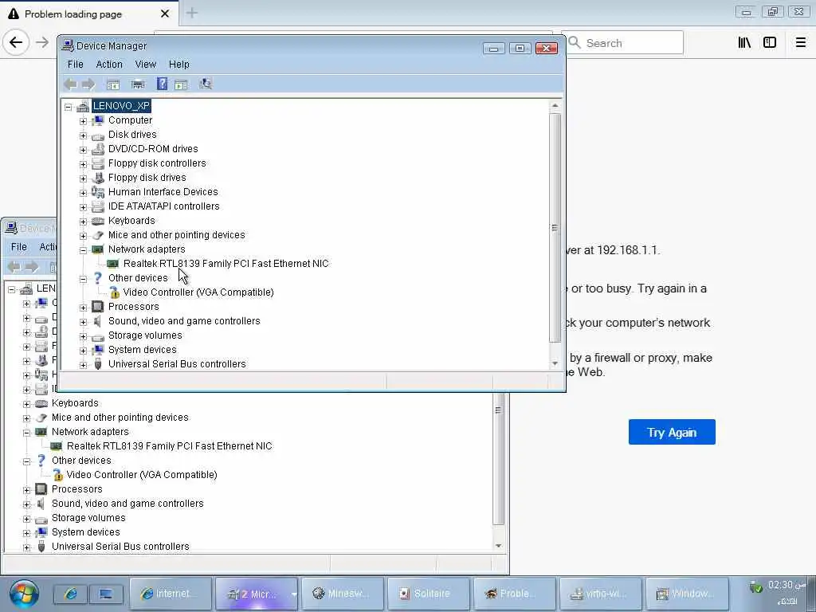
Task: Select Floppy disk drives in front window
Action: pos(147,178)
